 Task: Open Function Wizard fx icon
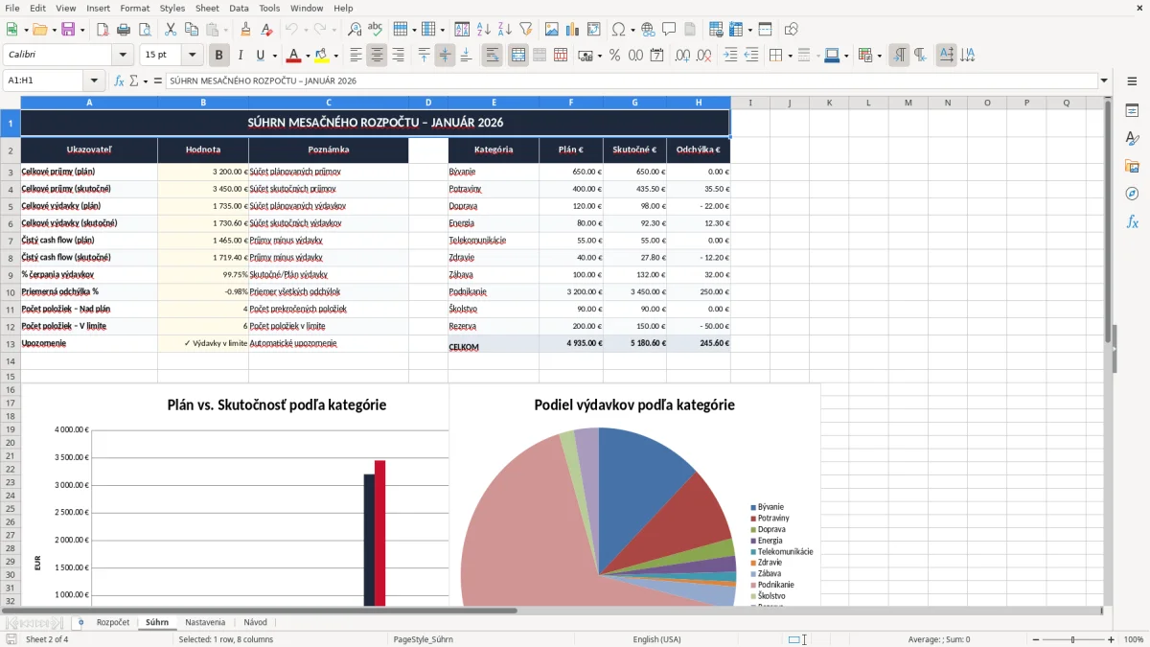(x=119, y=81)
